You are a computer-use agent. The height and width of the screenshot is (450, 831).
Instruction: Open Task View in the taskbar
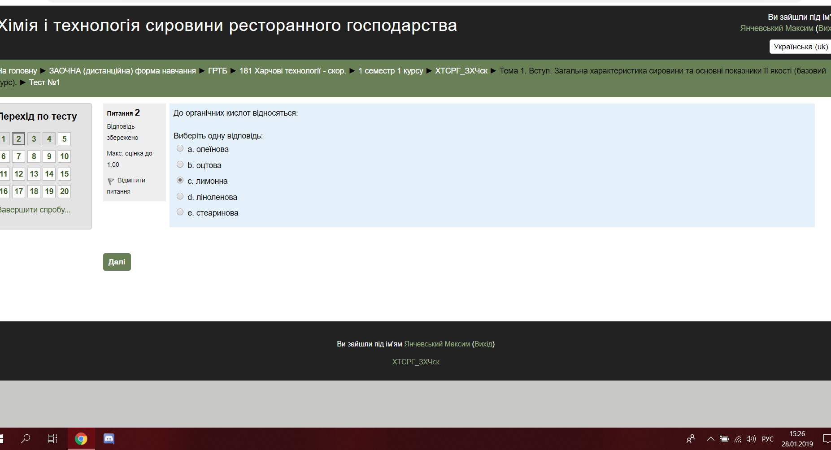(x=52, y=439)
